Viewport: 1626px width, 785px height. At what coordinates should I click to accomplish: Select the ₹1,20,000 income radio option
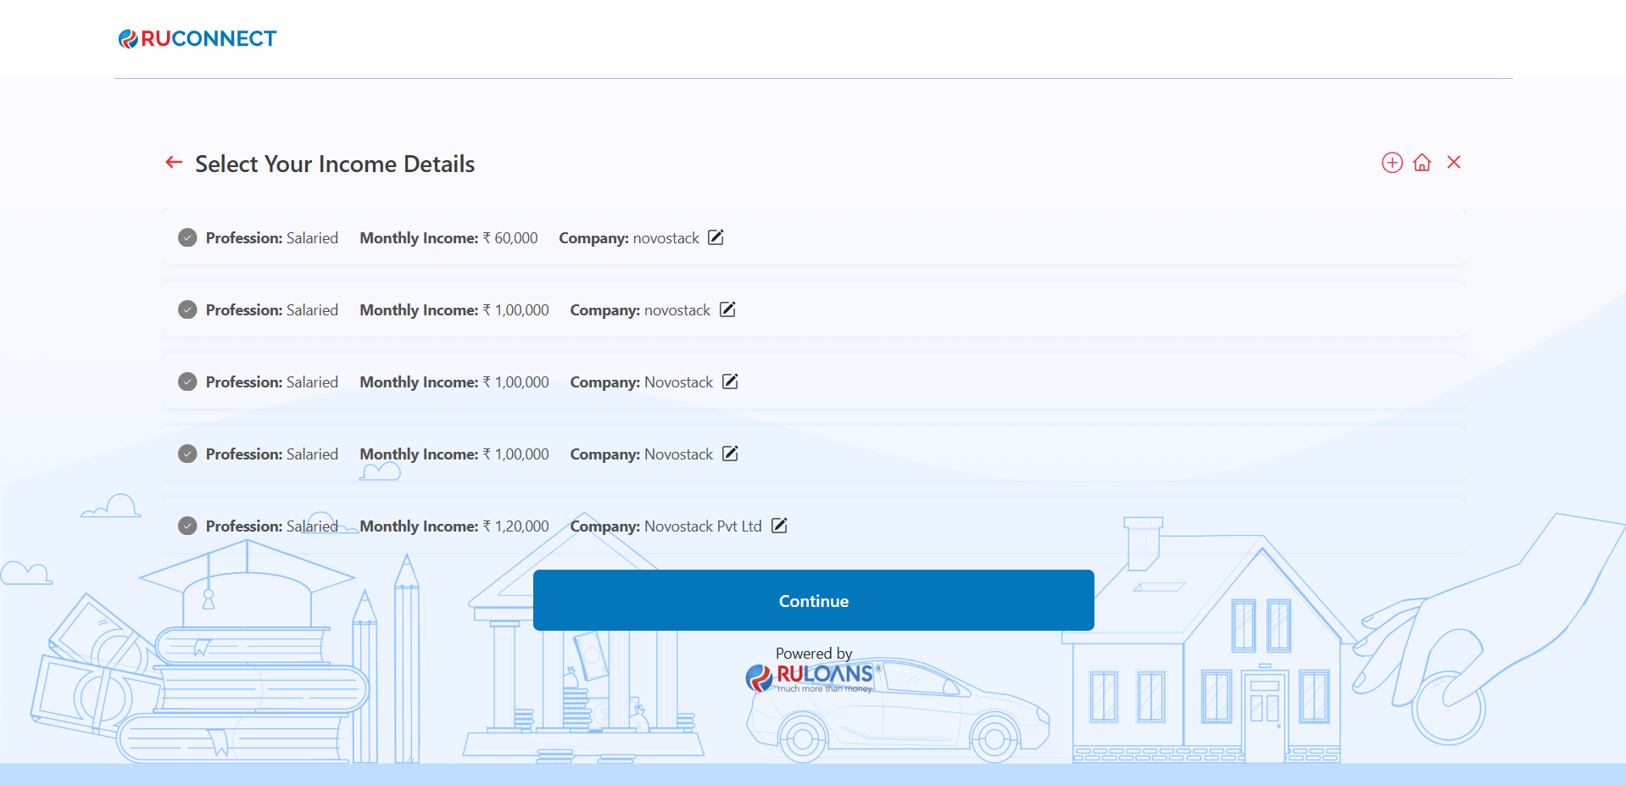(x=187, y=526)
